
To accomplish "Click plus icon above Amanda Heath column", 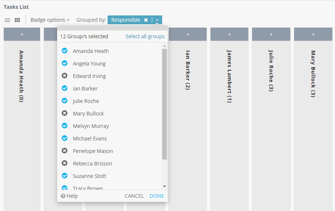I will click(22, 34).
